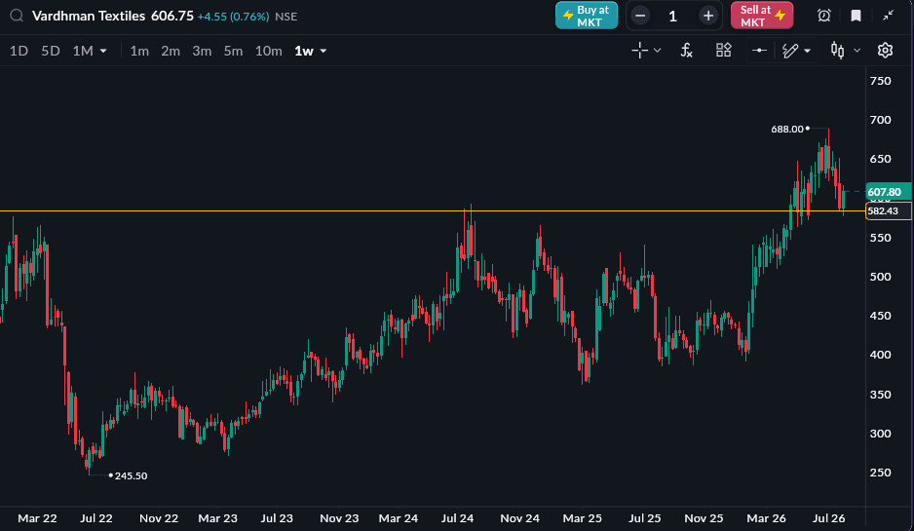Select the pencil drawing tools icon

[x=790, y=51]
